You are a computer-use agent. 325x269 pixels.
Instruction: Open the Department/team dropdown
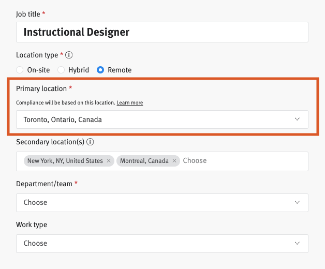(x=162, y=203)
